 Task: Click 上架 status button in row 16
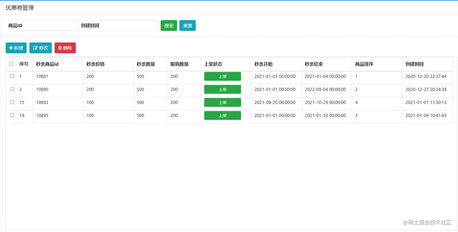(223, 116)
